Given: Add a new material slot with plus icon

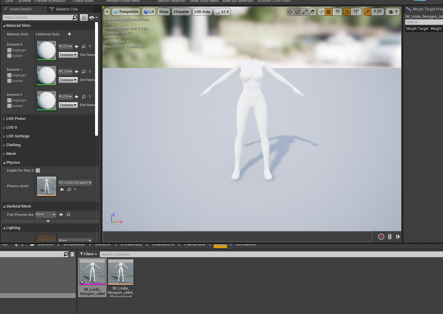Looking at the screenshot, I should (69, 34).
